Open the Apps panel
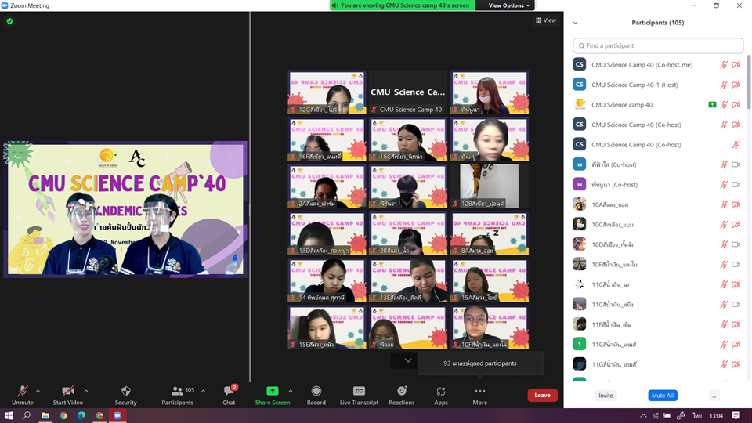752x423 pixels. 441,395
